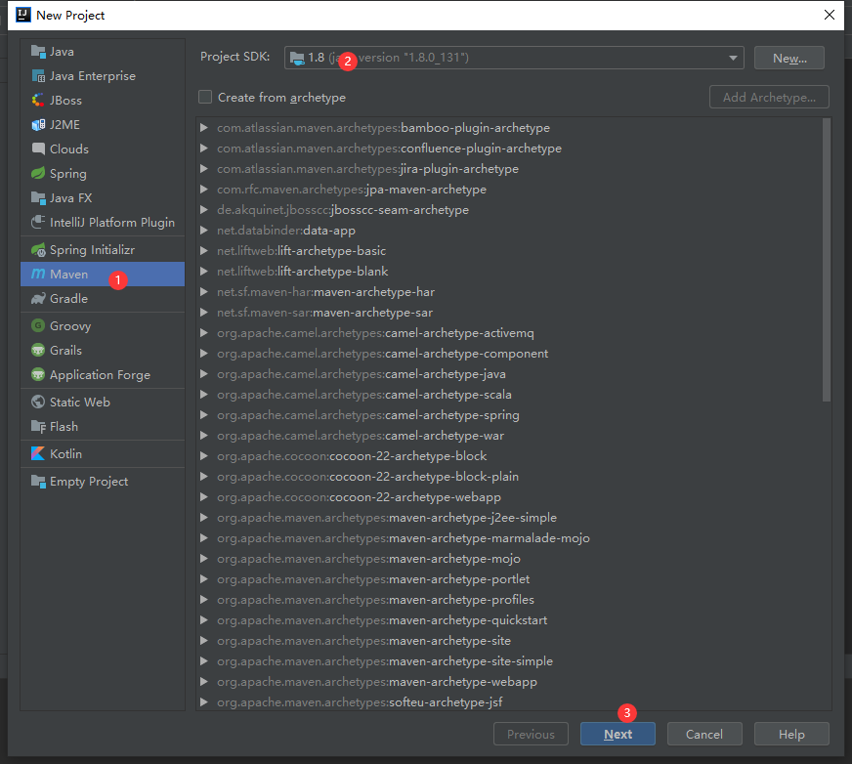Select Java project type
This screenshot has width=852, height=764.
(103, 52)
